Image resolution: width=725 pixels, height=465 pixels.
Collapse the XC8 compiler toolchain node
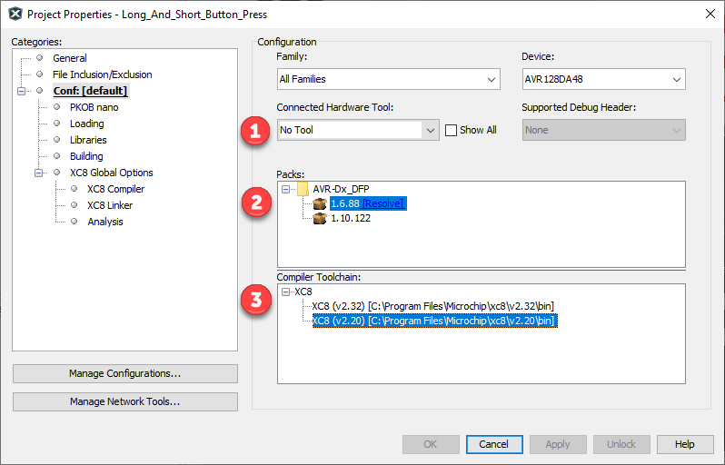[x=286, y=292]
